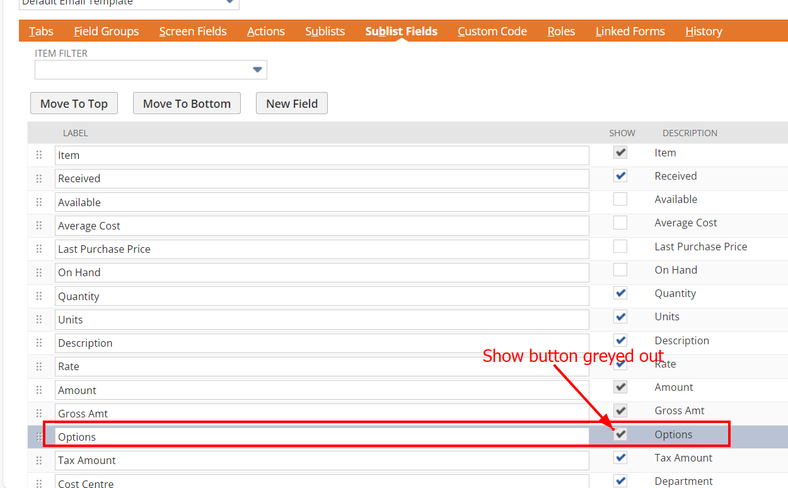Expand the Default Email Template dropdown
Viewport: 788px width, 488px height.
[x=229, y=3]
